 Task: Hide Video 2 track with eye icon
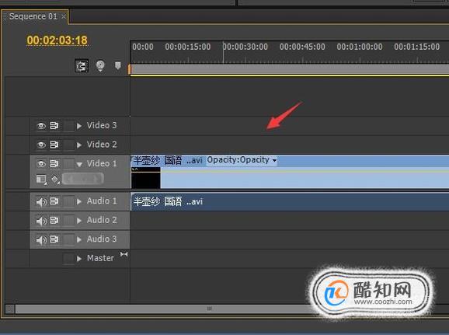point(41,145)
